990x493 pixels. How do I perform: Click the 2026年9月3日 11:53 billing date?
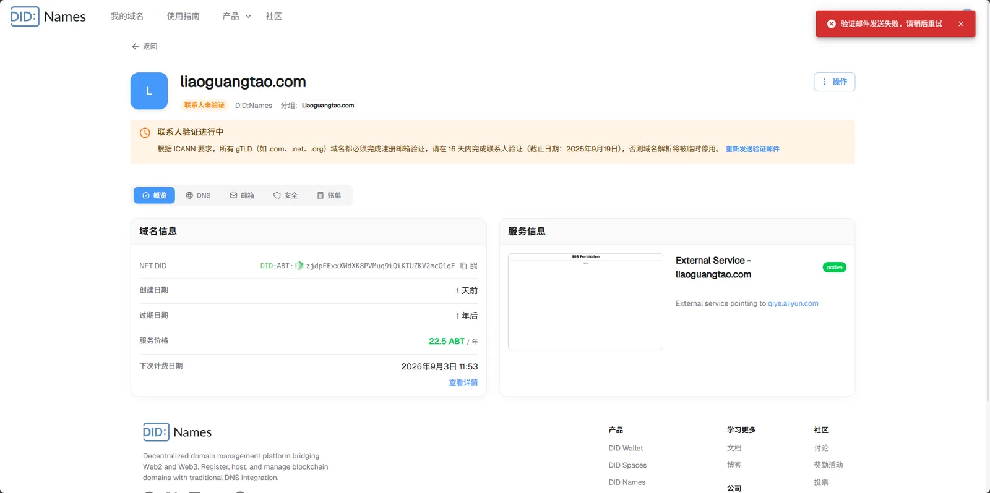439,366
